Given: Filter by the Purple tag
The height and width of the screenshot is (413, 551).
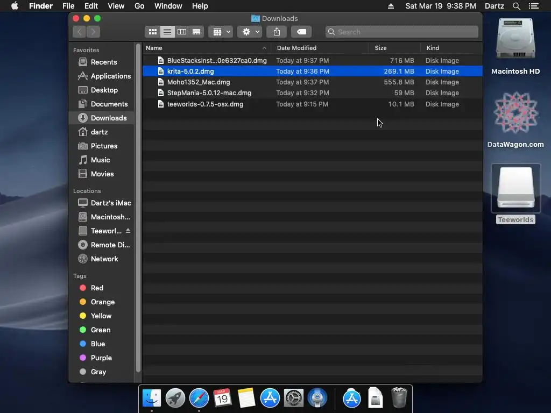Looking at the screenshot, I should 101,358.
